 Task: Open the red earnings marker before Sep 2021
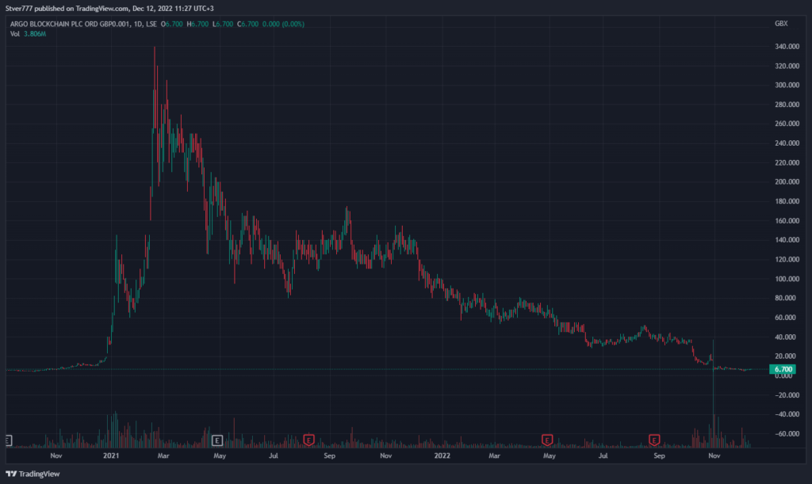click(309, 439)
